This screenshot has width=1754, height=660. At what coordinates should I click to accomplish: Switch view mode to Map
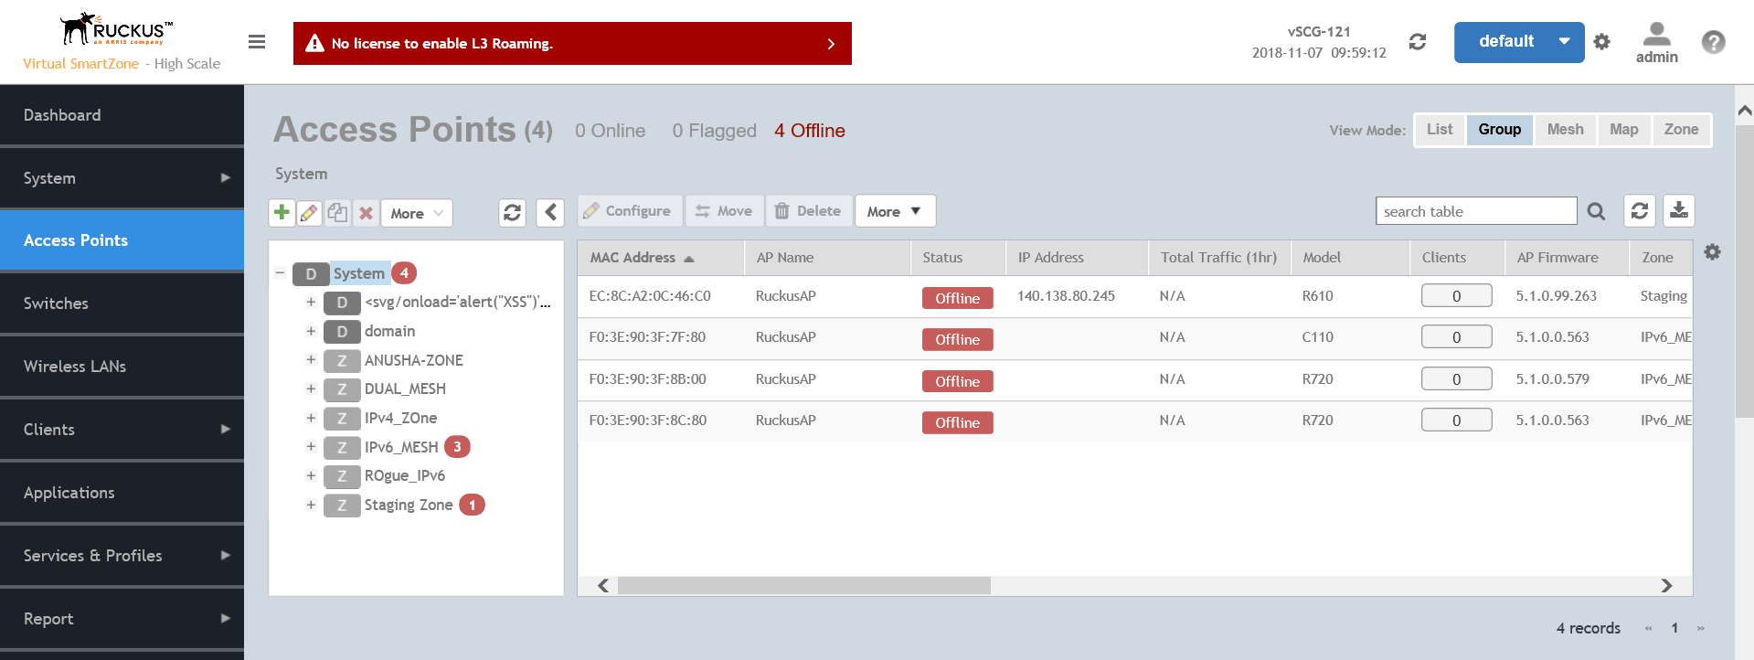[1623, 130]
